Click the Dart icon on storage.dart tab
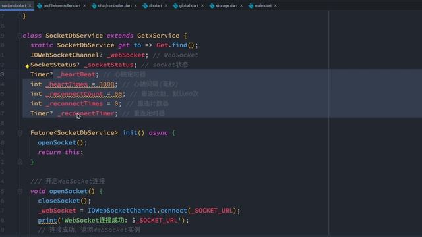Viewport: 422px width, 237px height. point(212,5)
